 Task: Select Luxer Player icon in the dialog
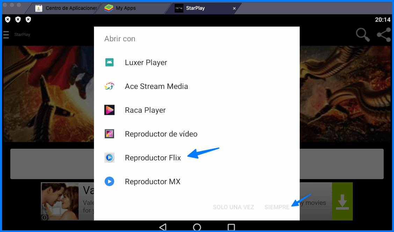coord(109,62)
